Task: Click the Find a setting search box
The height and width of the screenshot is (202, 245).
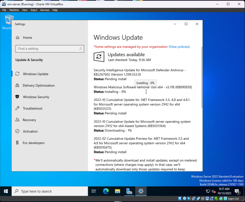Action: tap(50, 48)
